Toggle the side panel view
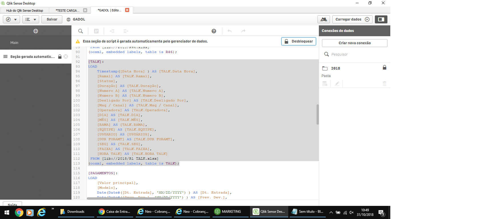The height and width of the screenshot is (219, 498). (381, 19)
